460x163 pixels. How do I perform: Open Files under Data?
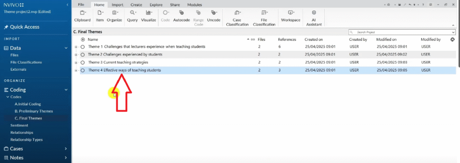tap(14, 55)
